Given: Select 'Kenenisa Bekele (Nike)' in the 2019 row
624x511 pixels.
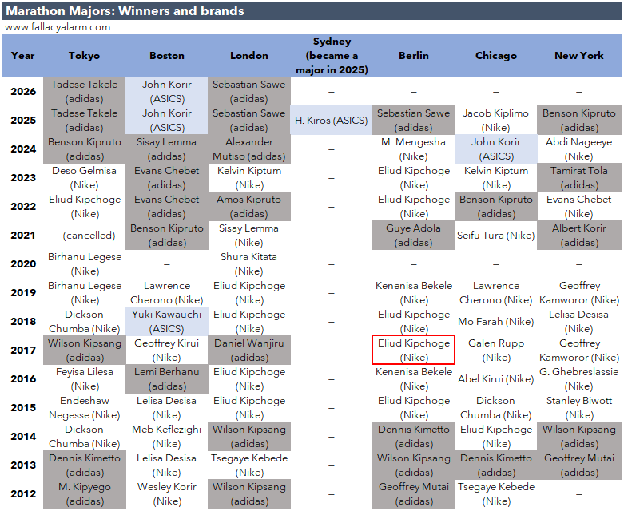Looking at the screenshot, I should pos(414,293).
